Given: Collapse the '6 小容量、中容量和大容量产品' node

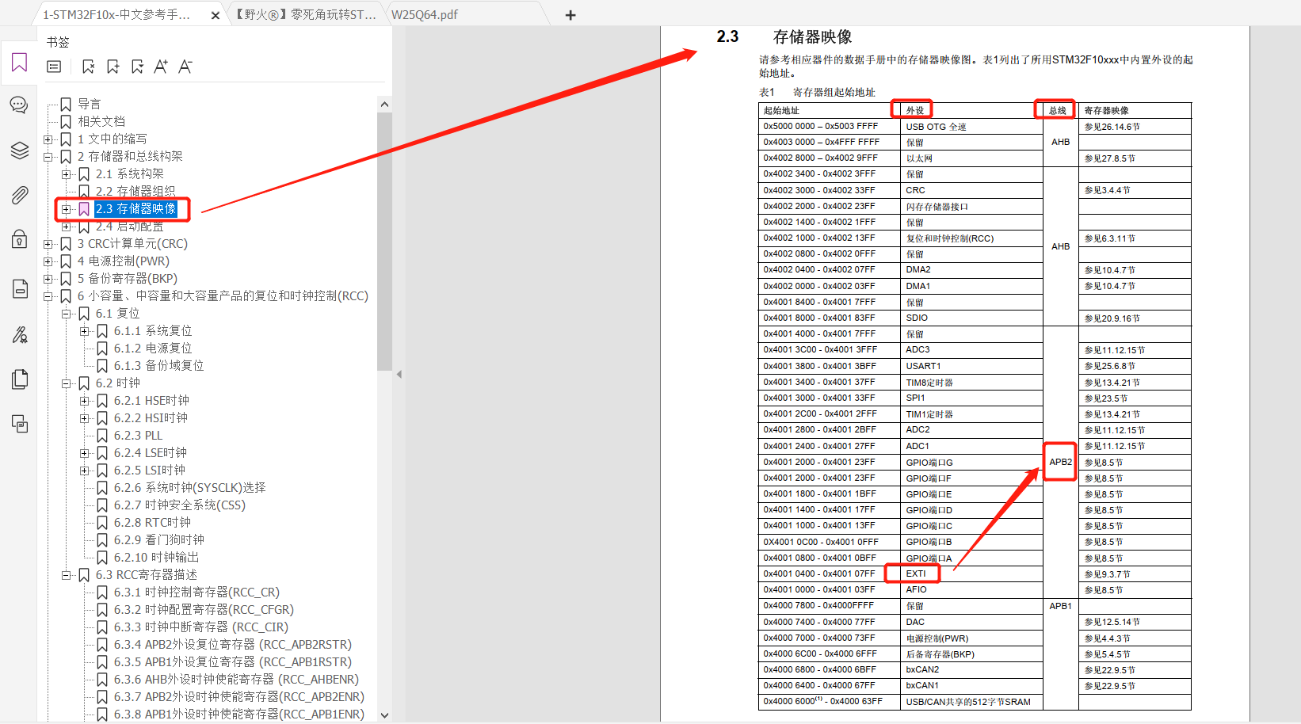Looking at the screenshot, I should (x=48, y=296).
